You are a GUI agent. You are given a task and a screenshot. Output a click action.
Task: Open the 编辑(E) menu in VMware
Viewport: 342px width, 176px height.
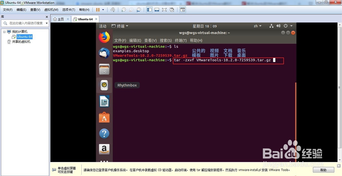21,10
